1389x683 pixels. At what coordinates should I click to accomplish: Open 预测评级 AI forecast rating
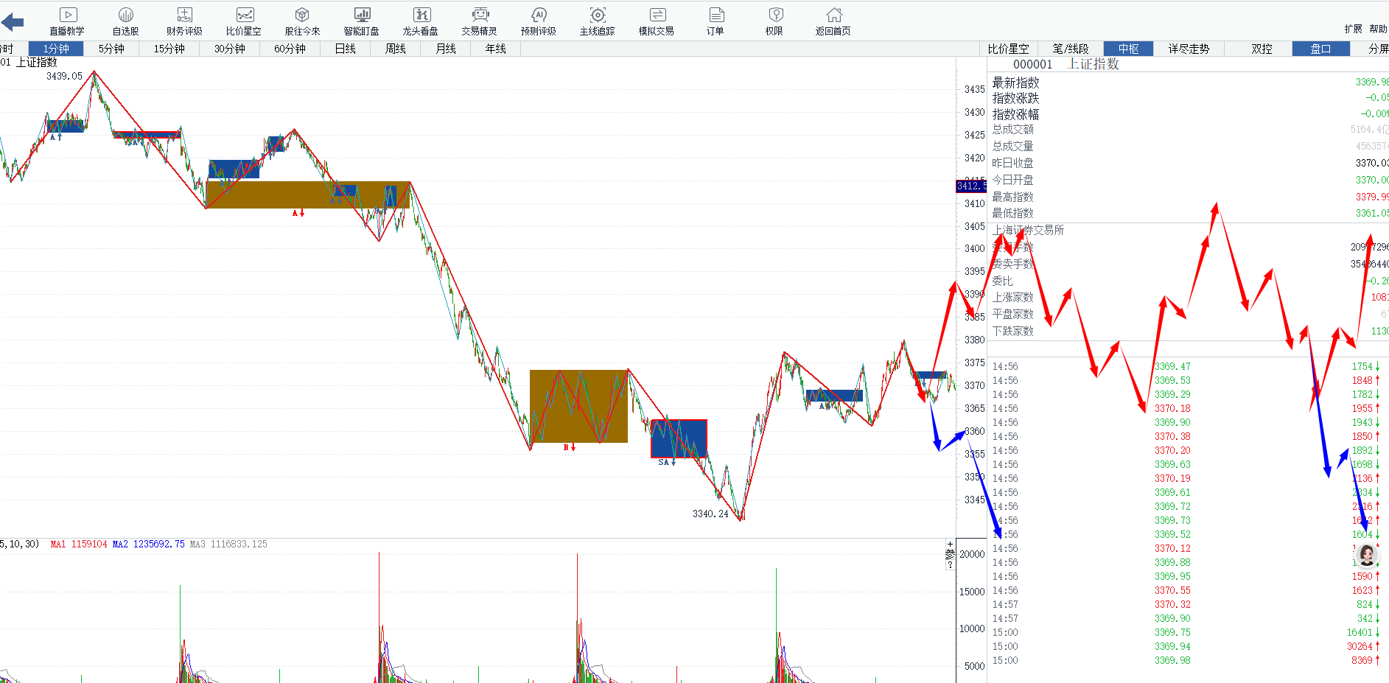coord(539,21)
